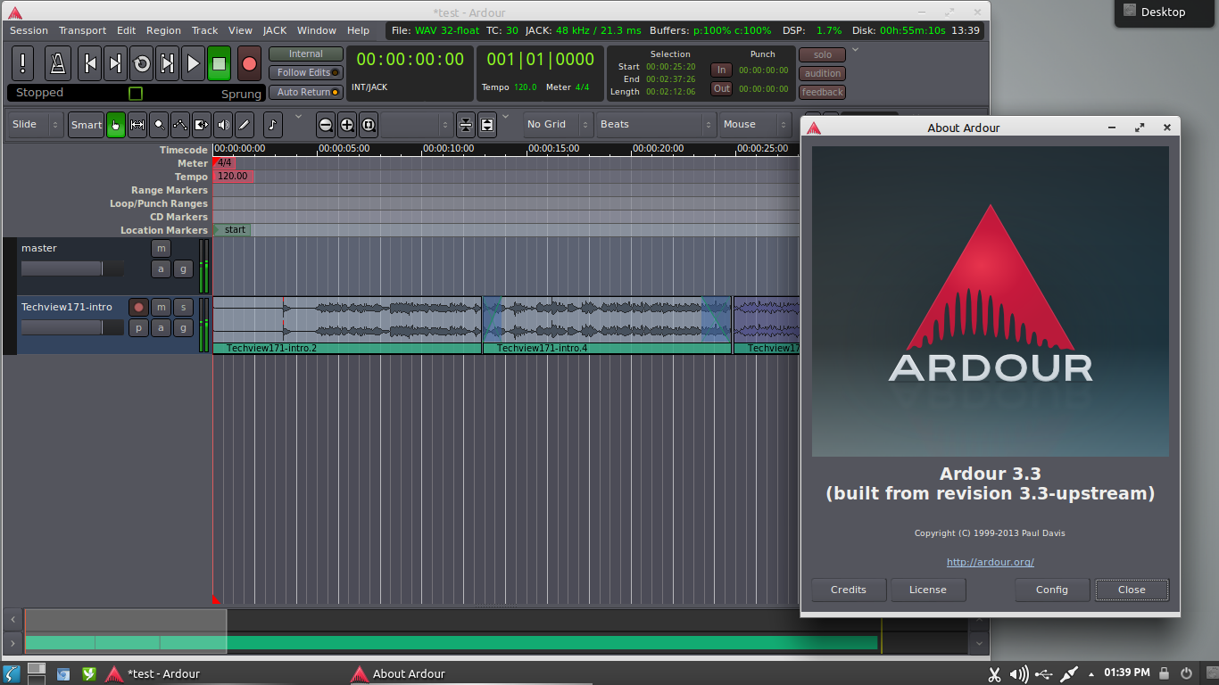Jump to session end
1219x685 pixels.
116,63
